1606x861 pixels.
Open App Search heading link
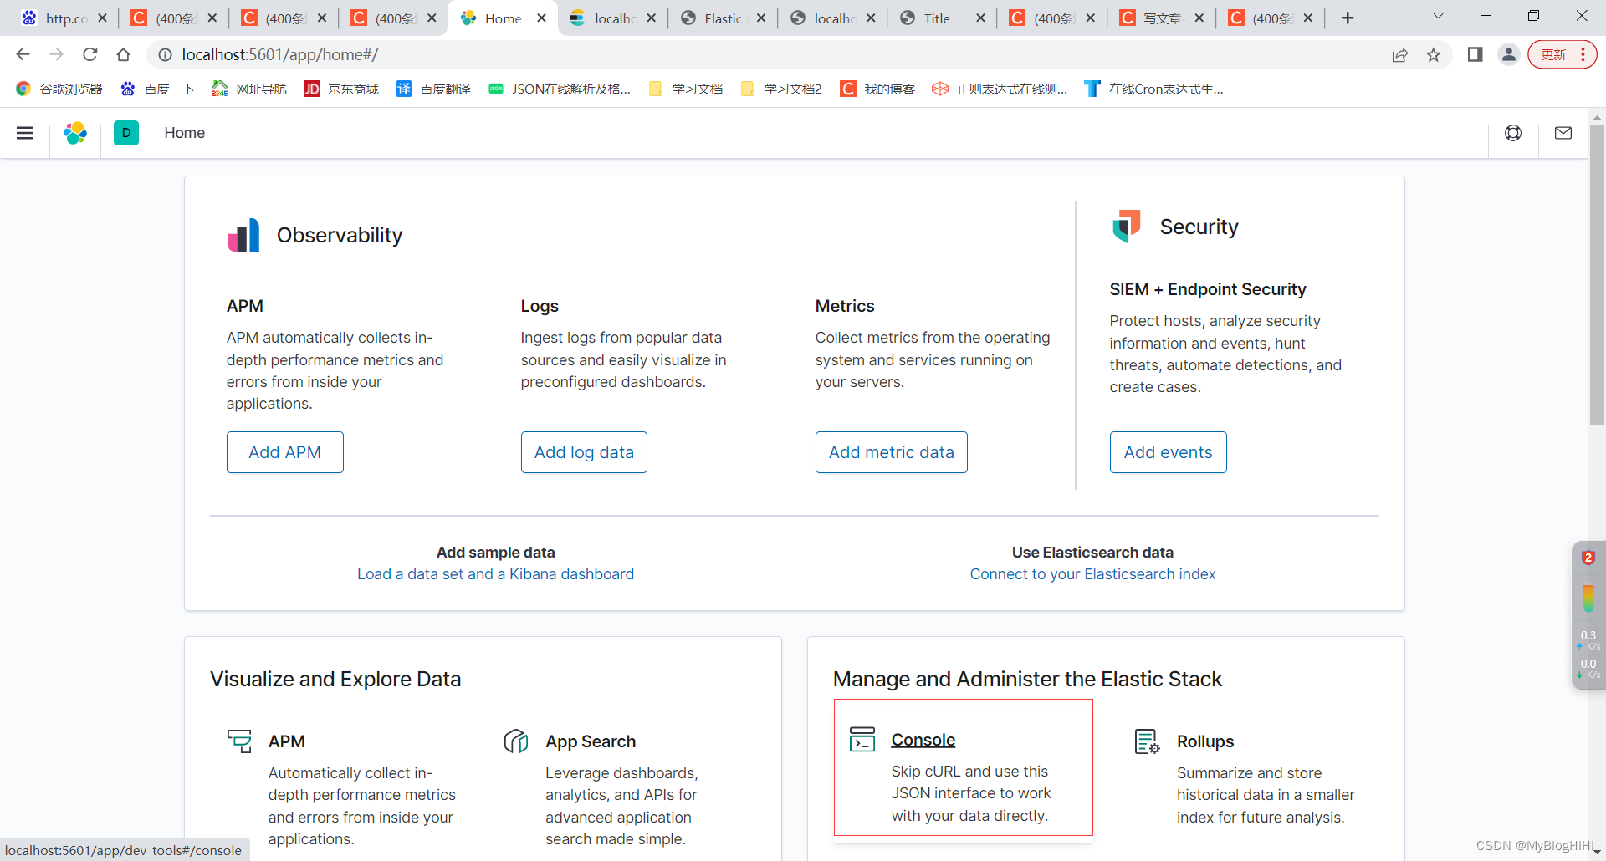(x=591, y=741)
